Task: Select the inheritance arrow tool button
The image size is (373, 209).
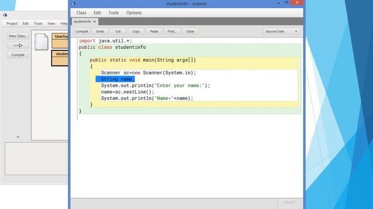Action: click(18, 45)
